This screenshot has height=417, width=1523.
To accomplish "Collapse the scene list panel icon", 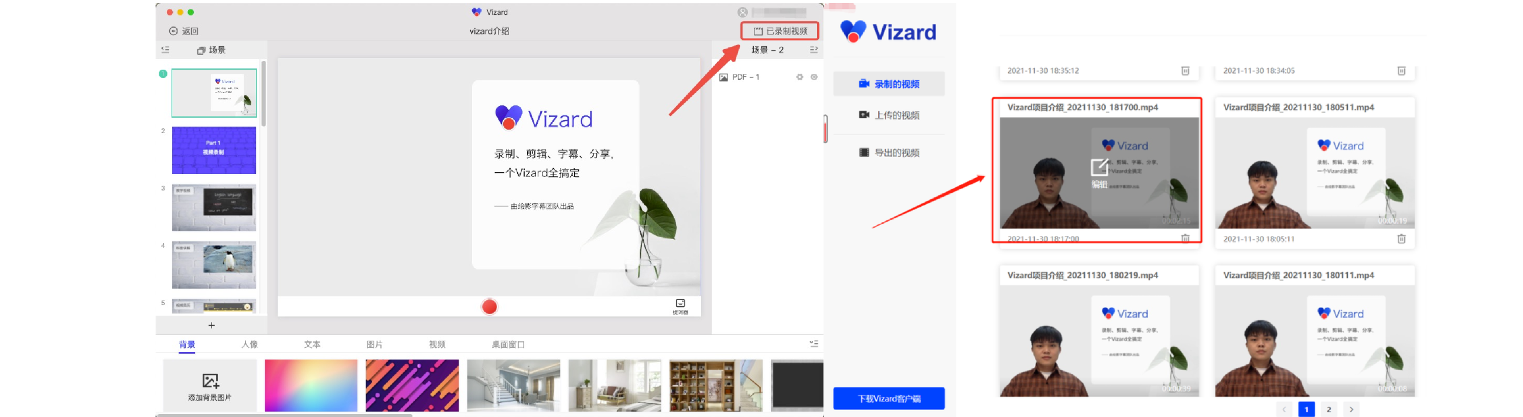I will pyautogui.click(x=166, y=50).
